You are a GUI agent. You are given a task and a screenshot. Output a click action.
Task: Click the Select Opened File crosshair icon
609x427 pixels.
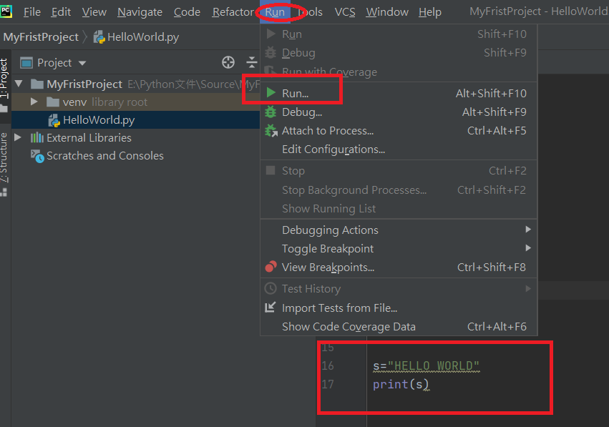pyautogui.click(x=228, y=63)
